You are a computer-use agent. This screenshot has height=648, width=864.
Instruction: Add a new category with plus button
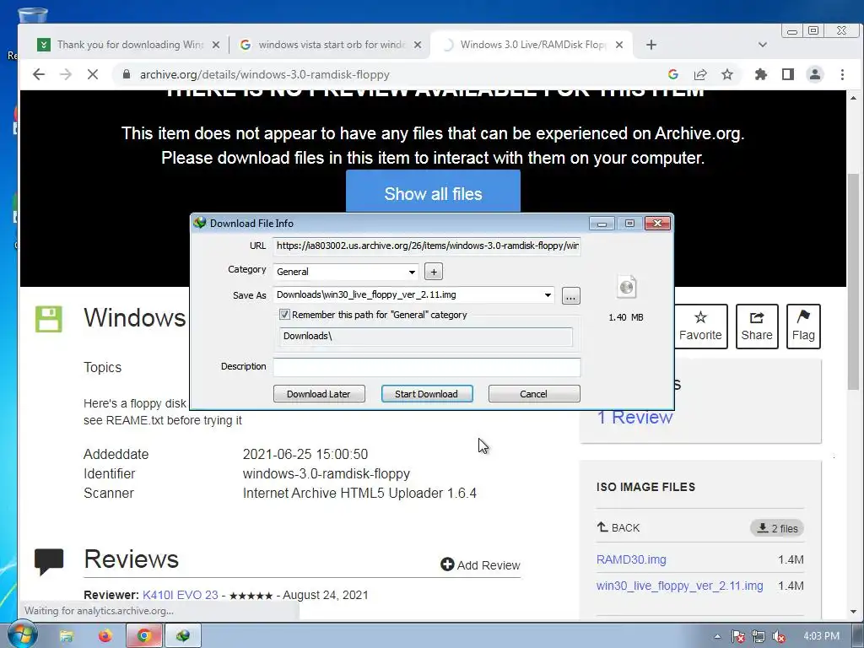[x=434, y=272]
